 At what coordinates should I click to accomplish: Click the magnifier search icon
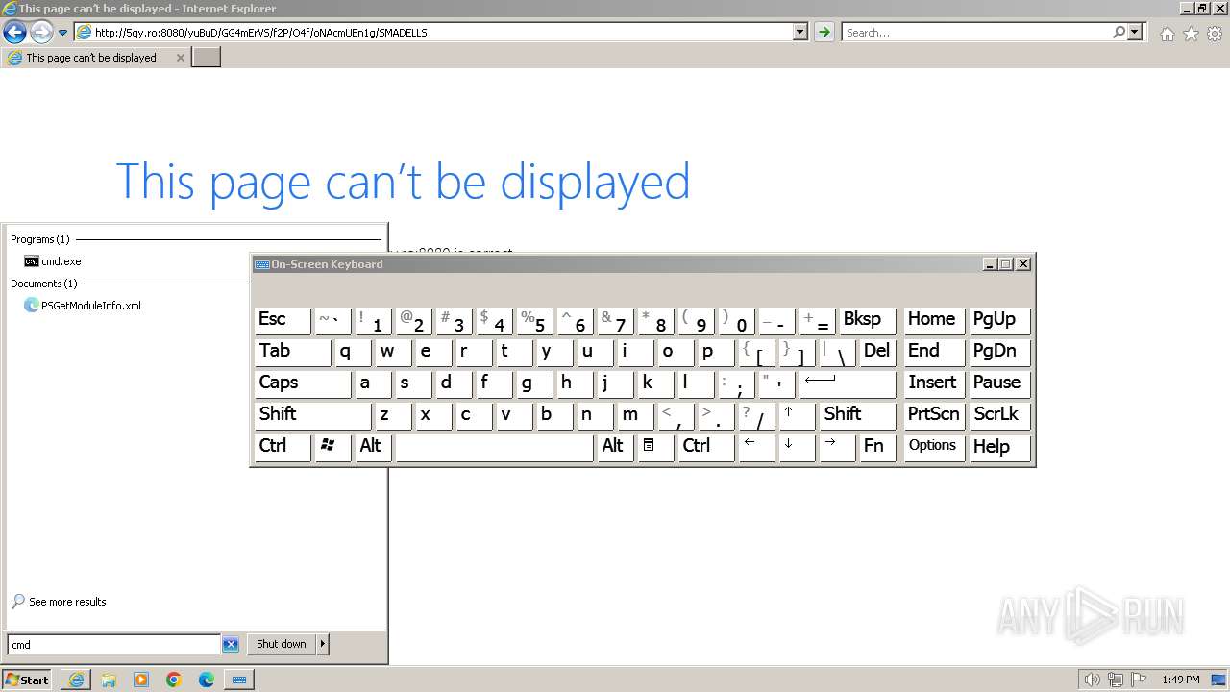pos(1119,32)
